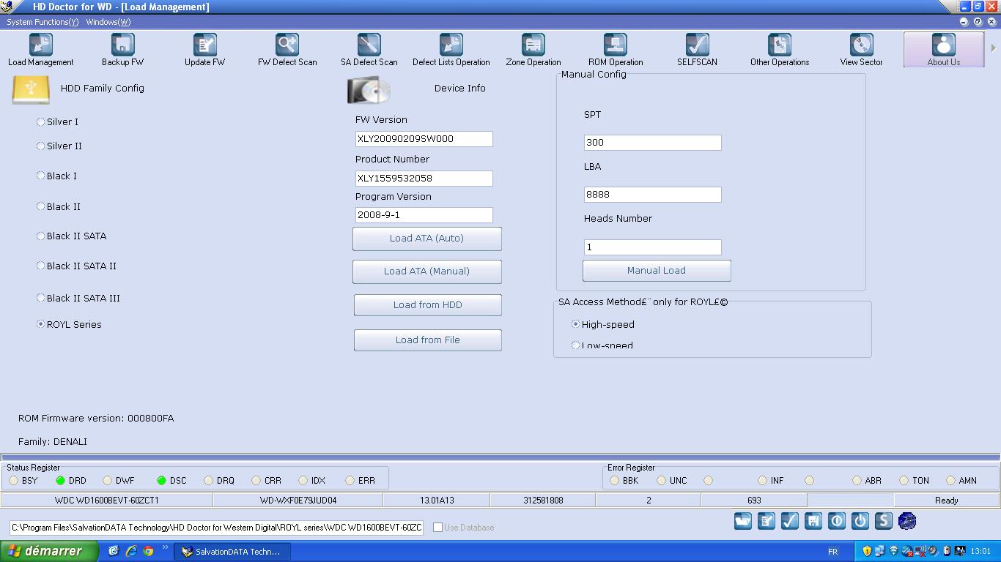Image resolution: width=1001 pixels, height=562 pixels.
Task: Expand the toolbar overflow arrow
Action: pyautogui.click(x=994, y=48)
